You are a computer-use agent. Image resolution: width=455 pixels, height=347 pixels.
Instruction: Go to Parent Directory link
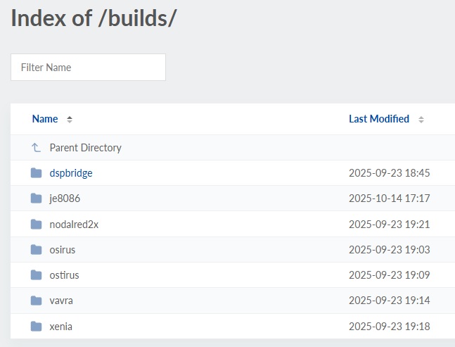click(85, 148)
